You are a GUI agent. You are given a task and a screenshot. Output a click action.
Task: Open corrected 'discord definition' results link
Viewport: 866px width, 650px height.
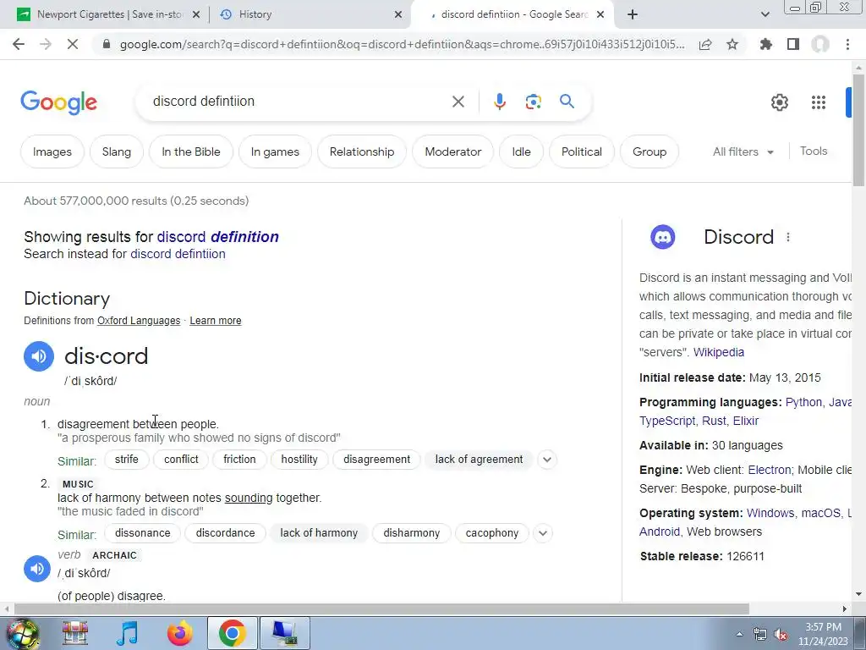[217, 237]
